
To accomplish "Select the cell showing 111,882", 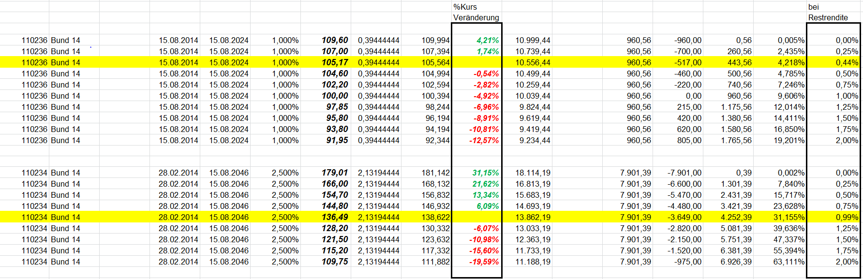I will pyautogui.click(x=426, y=262).
